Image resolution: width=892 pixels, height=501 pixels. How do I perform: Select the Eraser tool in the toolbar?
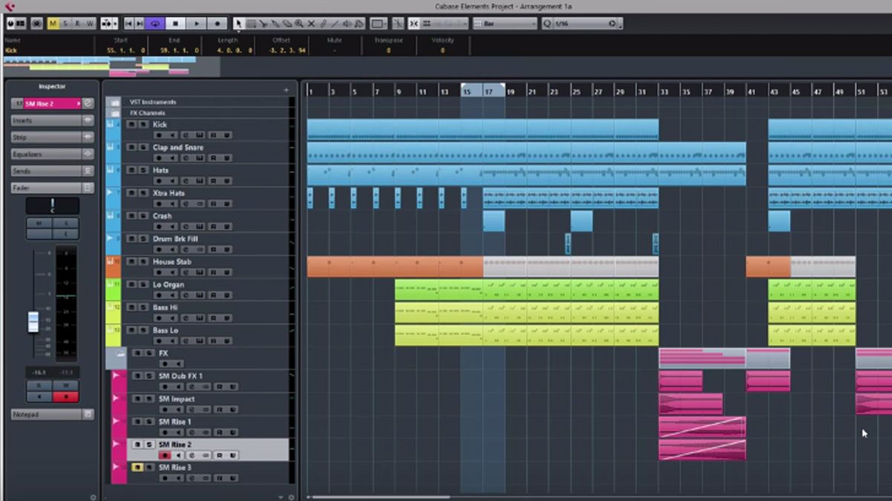click(x=287, y=23)
